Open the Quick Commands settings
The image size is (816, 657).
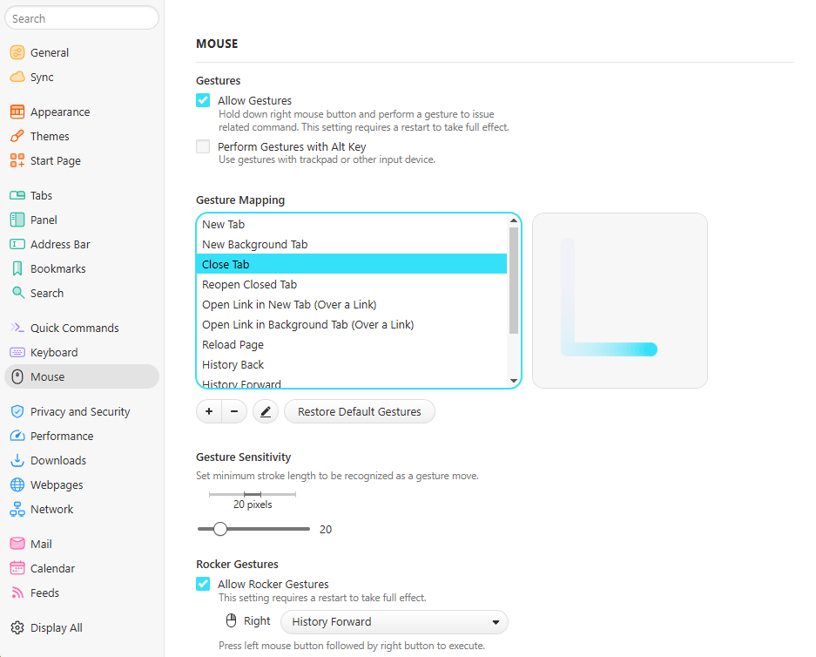tap(74, 328)
